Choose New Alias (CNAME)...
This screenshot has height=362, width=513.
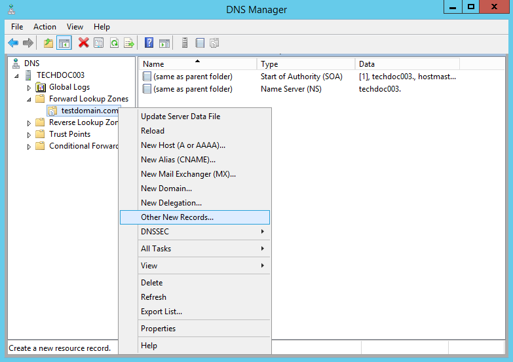tap(195, 160)
